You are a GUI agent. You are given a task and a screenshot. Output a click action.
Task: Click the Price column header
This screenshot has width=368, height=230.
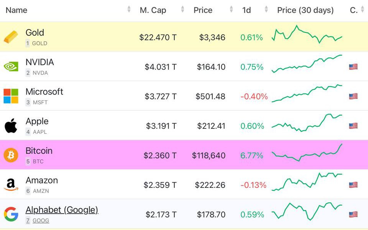[203, 10]
